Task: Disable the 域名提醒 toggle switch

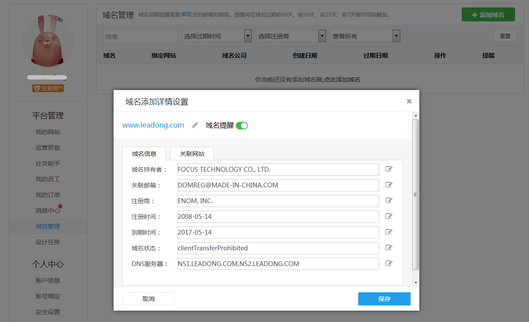Action: pyautogui.click(x=242, y=125)
